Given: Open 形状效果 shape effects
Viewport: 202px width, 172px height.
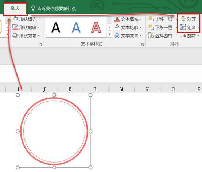Looking at the screenshot, I should pyautogui.click(x=26, y=35).
